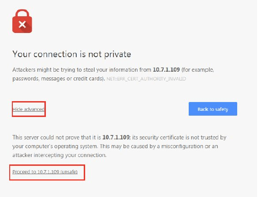Click 'attacker intercepting your connection' text
261x197 pixels.
tap(59, 155)
